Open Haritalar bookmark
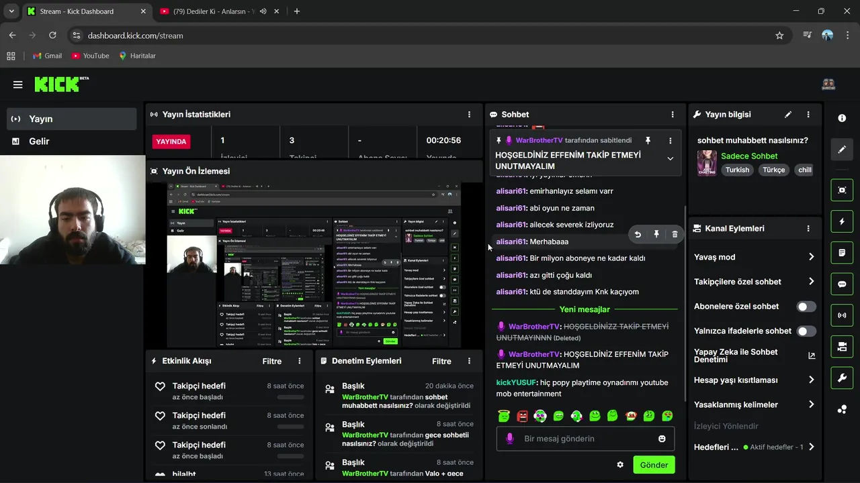Screen dimensions: 860x483 pos(137,56)
